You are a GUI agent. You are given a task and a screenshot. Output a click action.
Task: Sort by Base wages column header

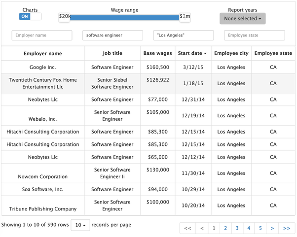(157, 53)
